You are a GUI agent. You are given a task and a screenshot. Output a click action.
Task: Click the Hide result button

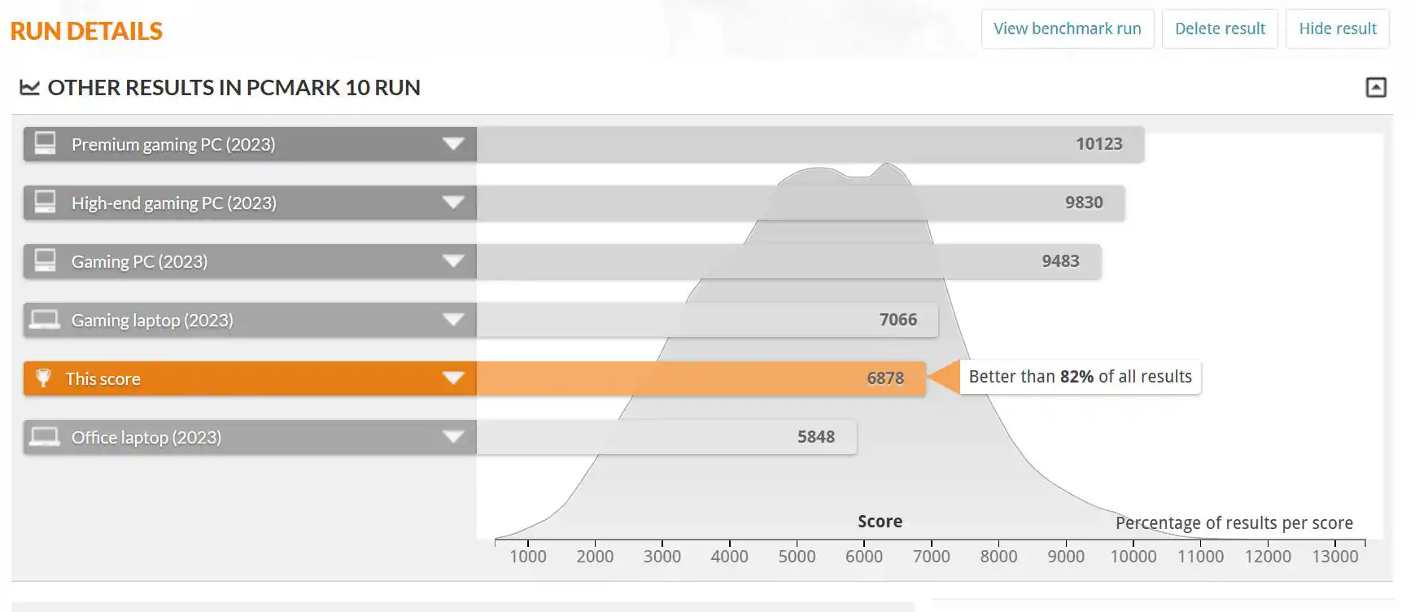(1337, 29)
